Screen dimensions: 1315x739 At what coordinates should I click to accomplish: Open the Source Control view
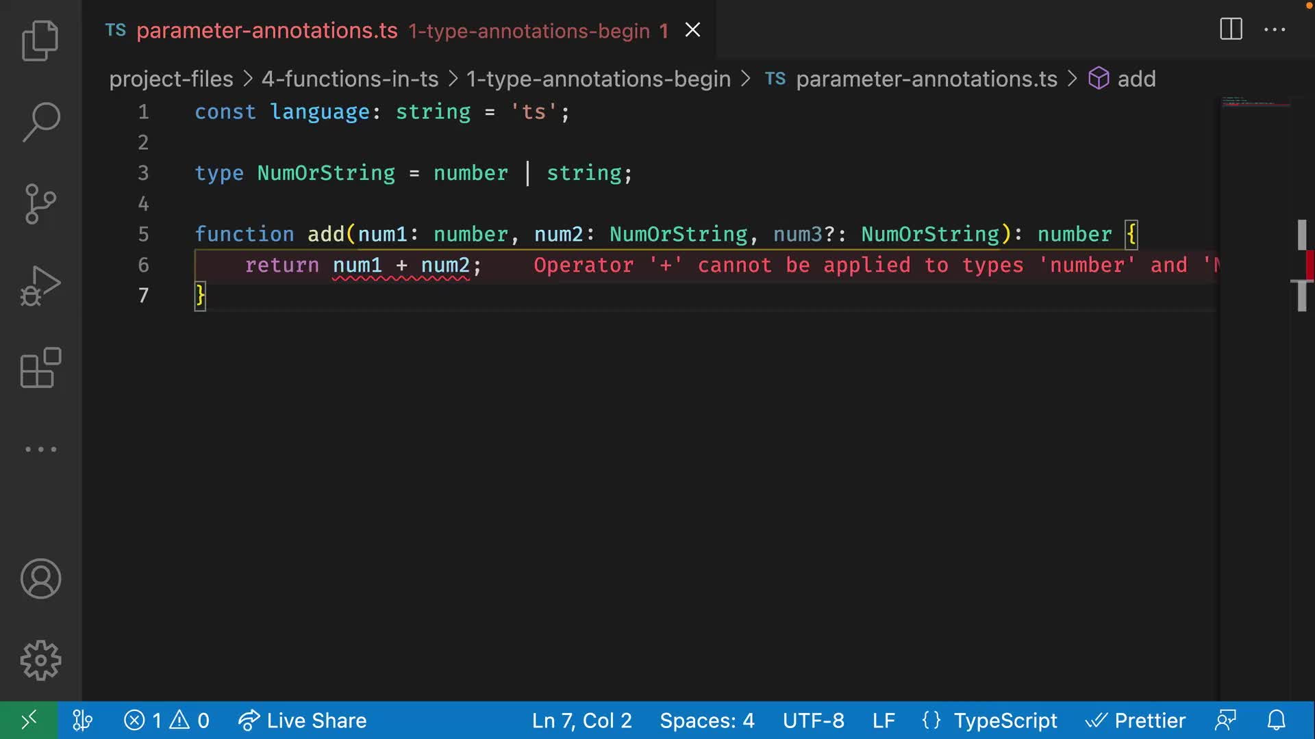tap(39, 204)
